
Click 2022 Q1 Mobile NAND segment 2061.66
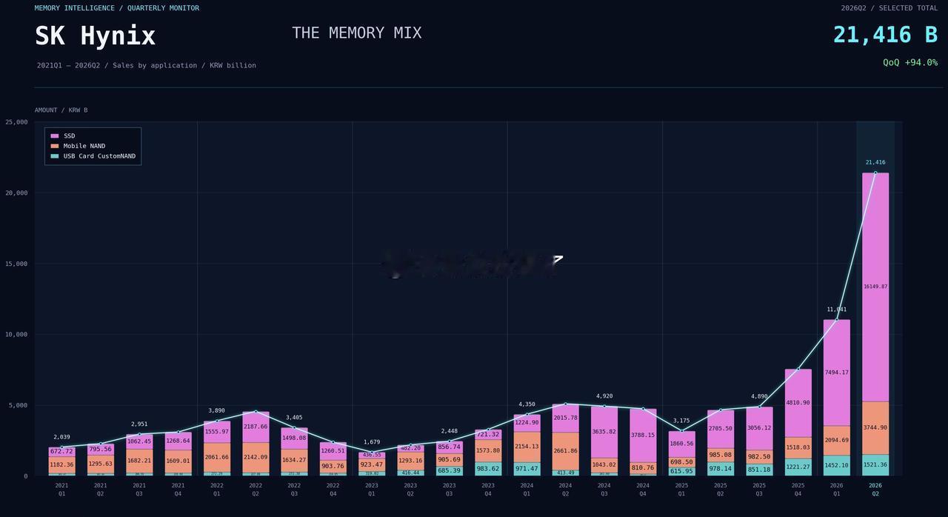(x=217, y=458)
